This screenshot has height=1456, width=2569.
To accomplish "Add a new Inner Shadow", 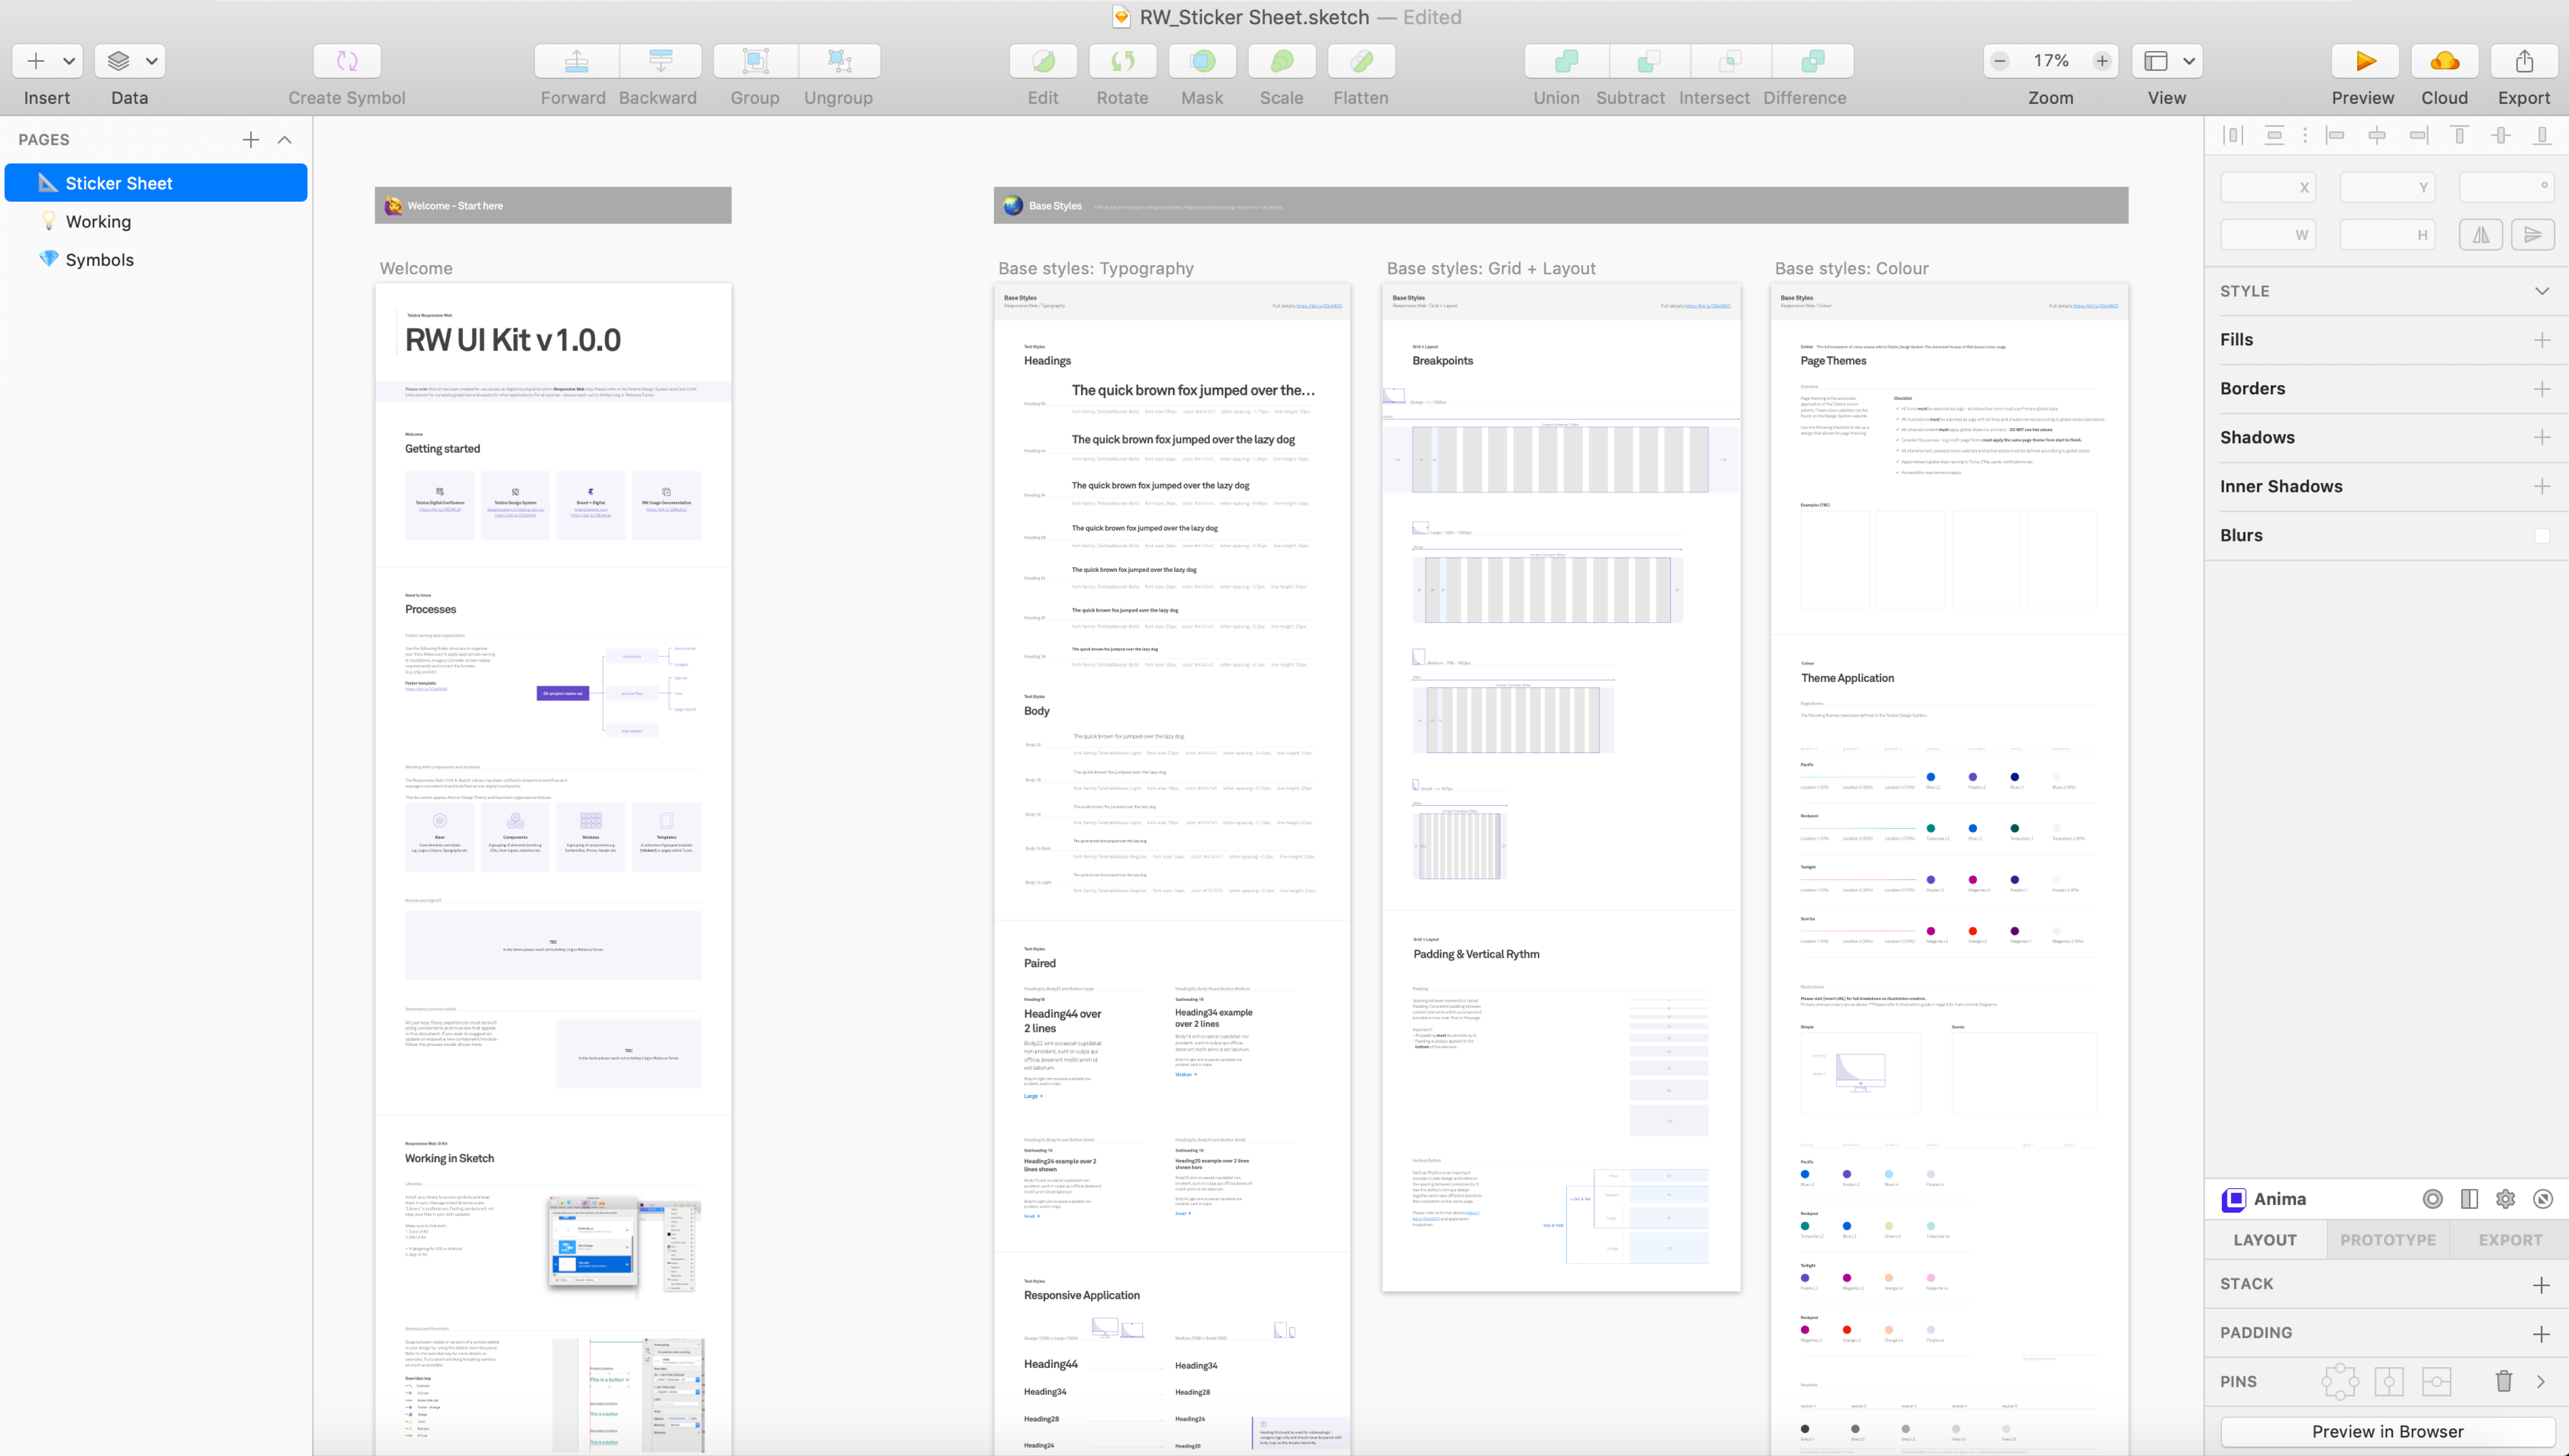I will (x=2542, y=487).
